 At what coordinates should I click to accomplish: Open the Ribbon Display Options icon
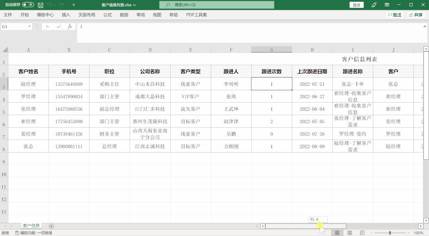point(387,5)
